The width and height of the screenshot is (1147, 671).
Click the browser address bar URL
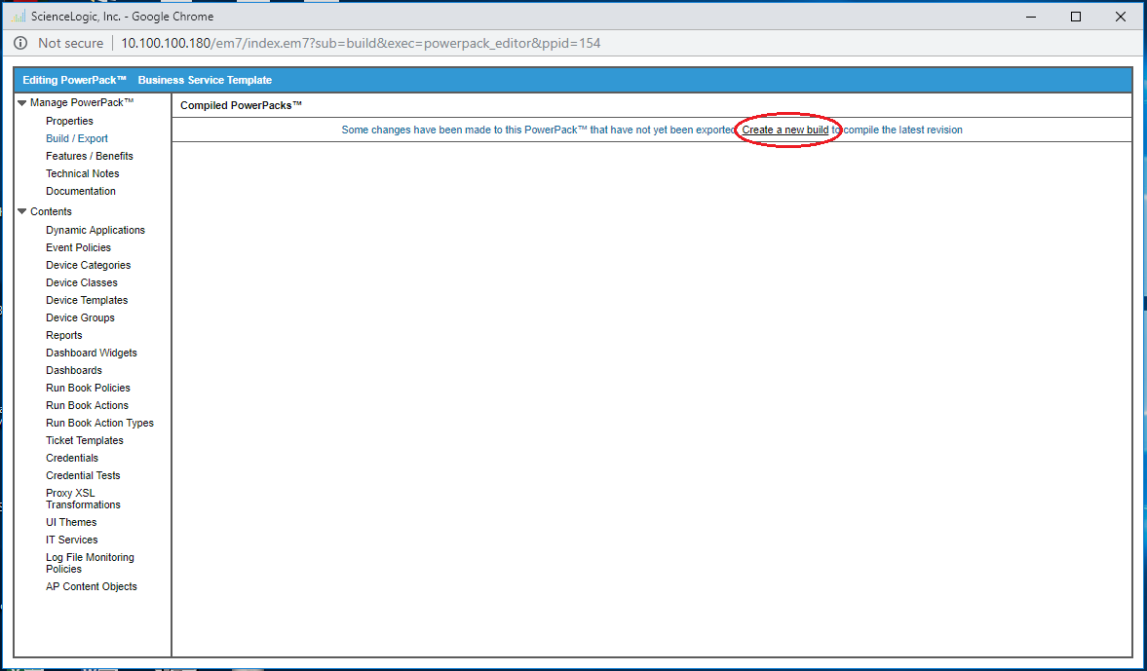coord(361,43)
